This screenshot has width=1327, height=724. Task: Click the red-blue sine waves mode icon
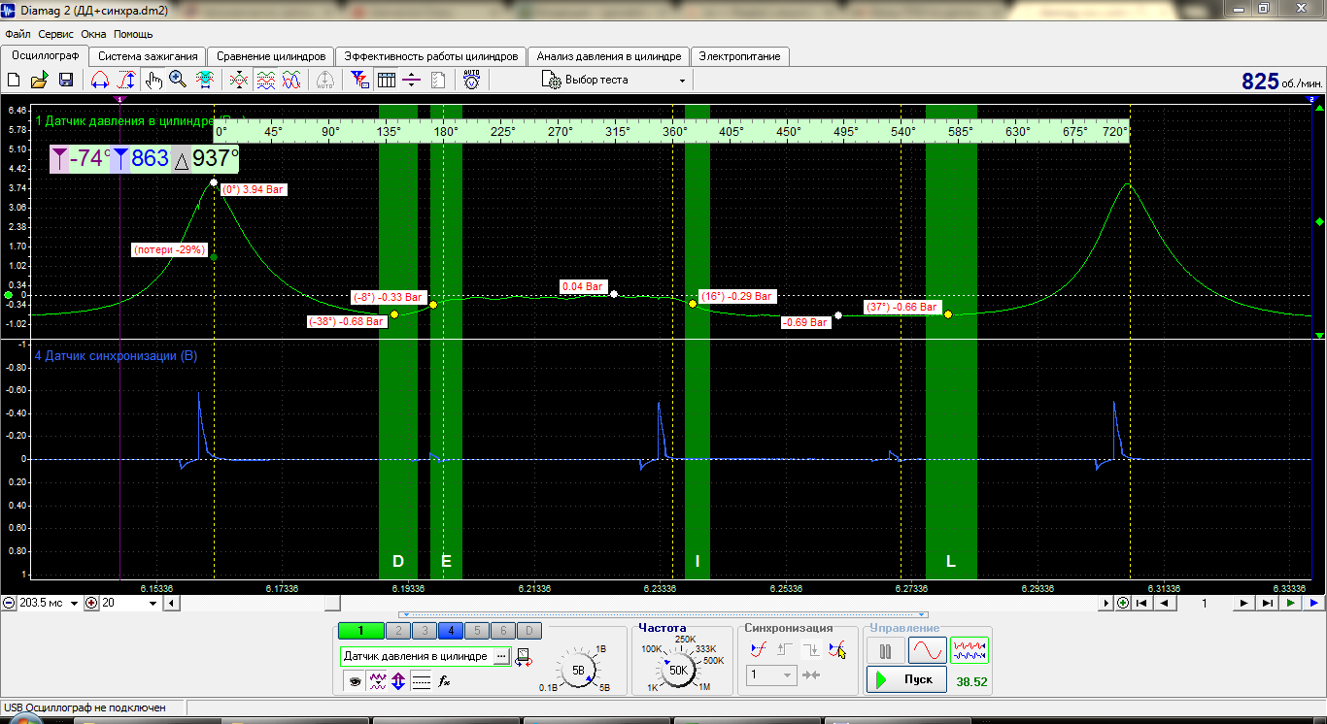pos(290,81)
